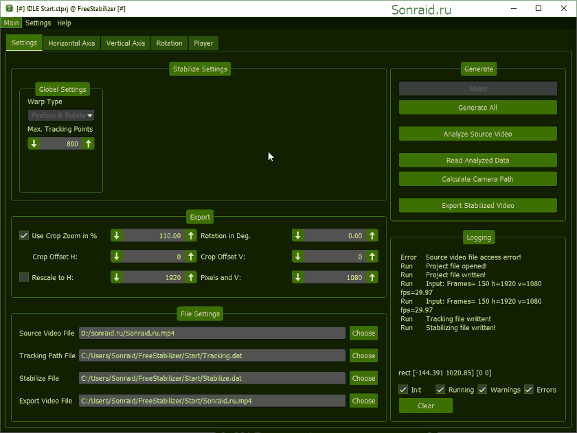This screenshot has width=577, height=433.
Task: Click Export Video File path field
Action: [212, 401]
